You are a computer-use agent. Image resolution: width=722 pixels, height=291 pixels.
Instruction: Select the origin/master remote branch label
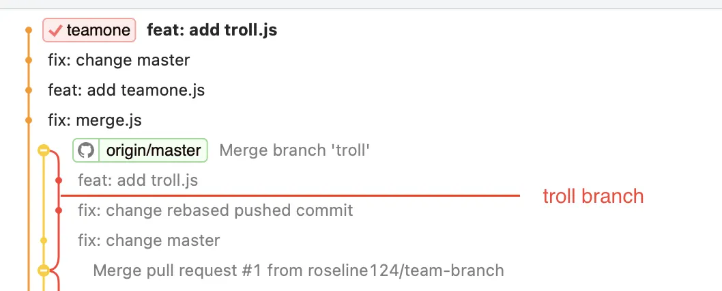click(153, 150)
